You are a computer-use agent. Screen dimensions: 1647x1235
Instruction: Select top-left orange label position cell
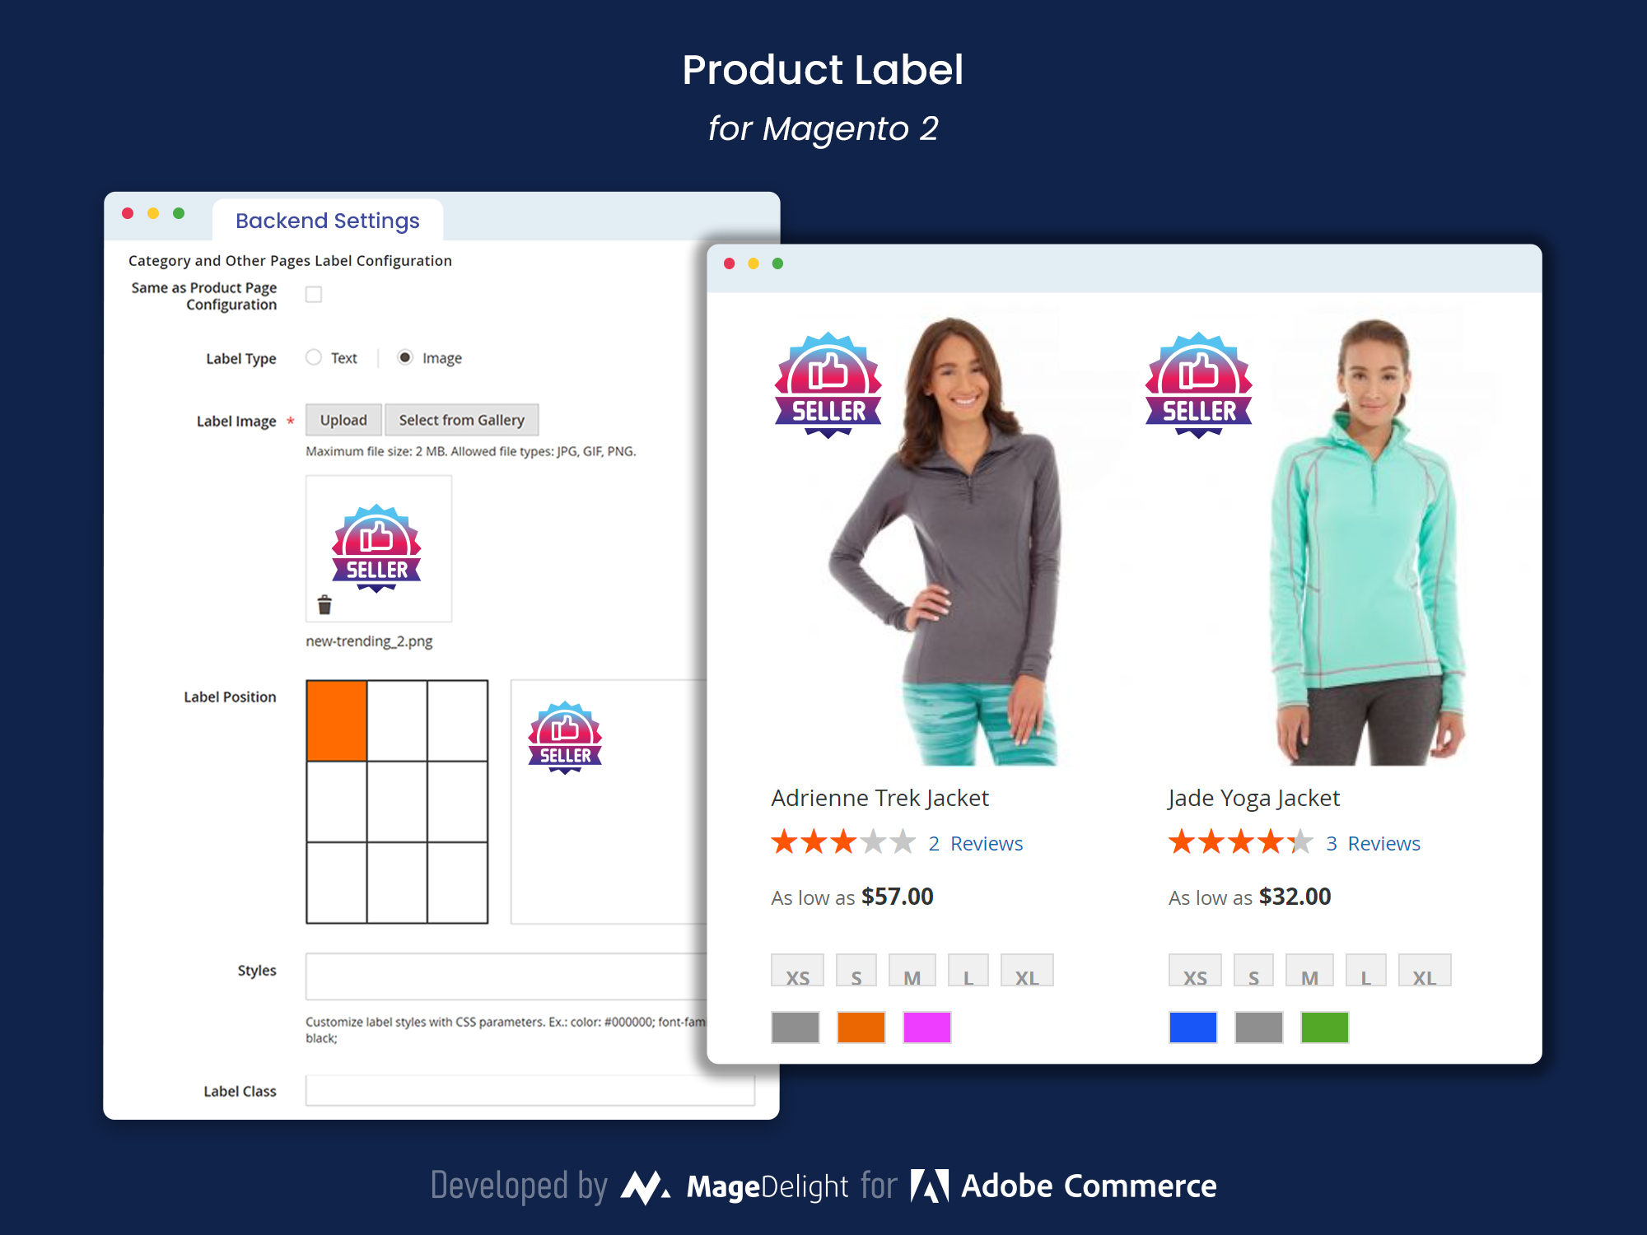click(337, 720)
